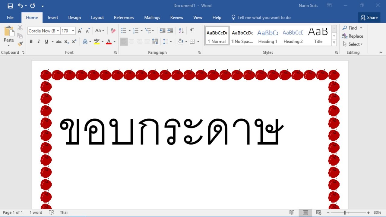Center align the text

[x=131, y=42]
